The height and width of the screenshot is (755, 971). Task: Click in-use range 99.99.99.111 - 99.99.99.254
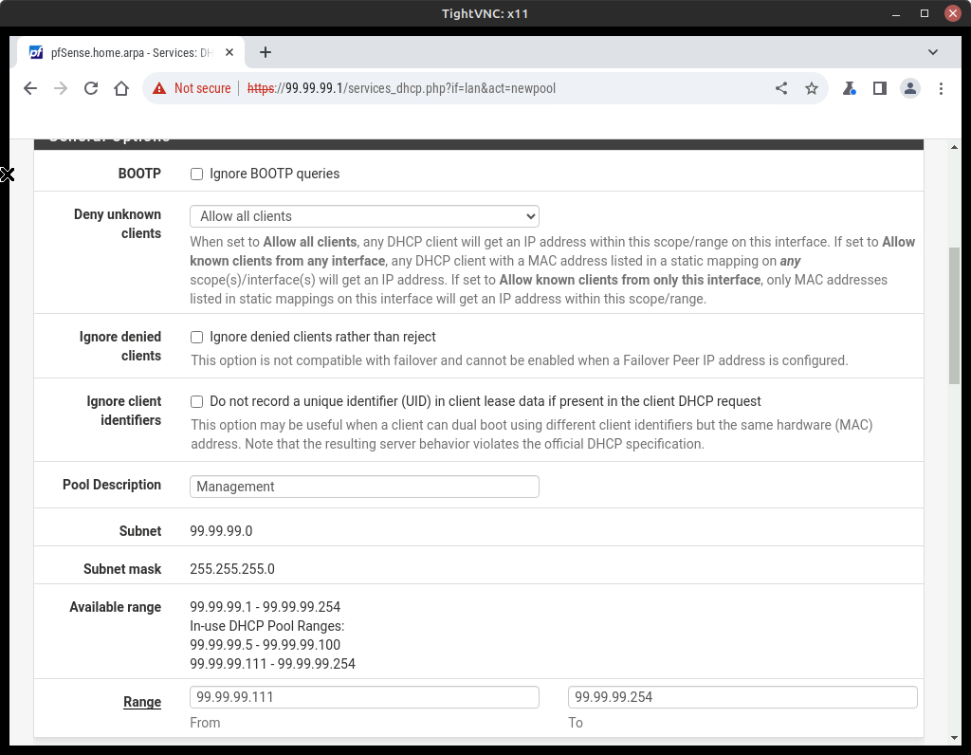pyautogui.click(x=272, y=664)
